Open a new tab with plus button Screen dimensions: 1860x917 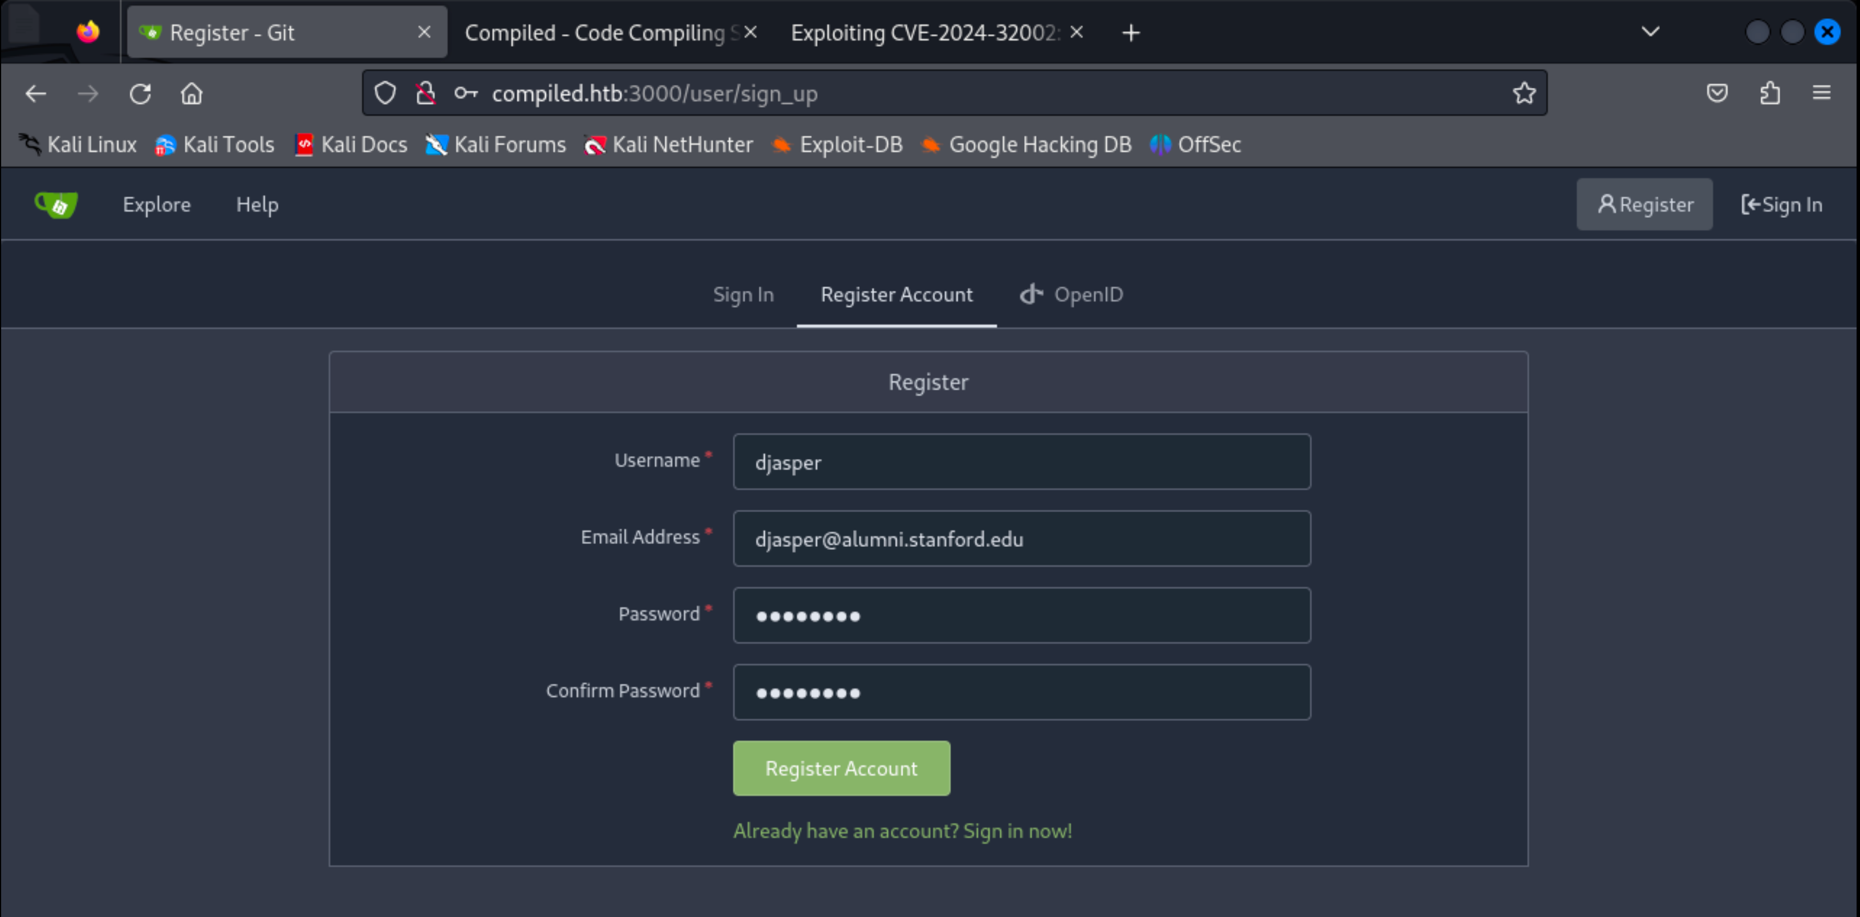point(1131,33)
